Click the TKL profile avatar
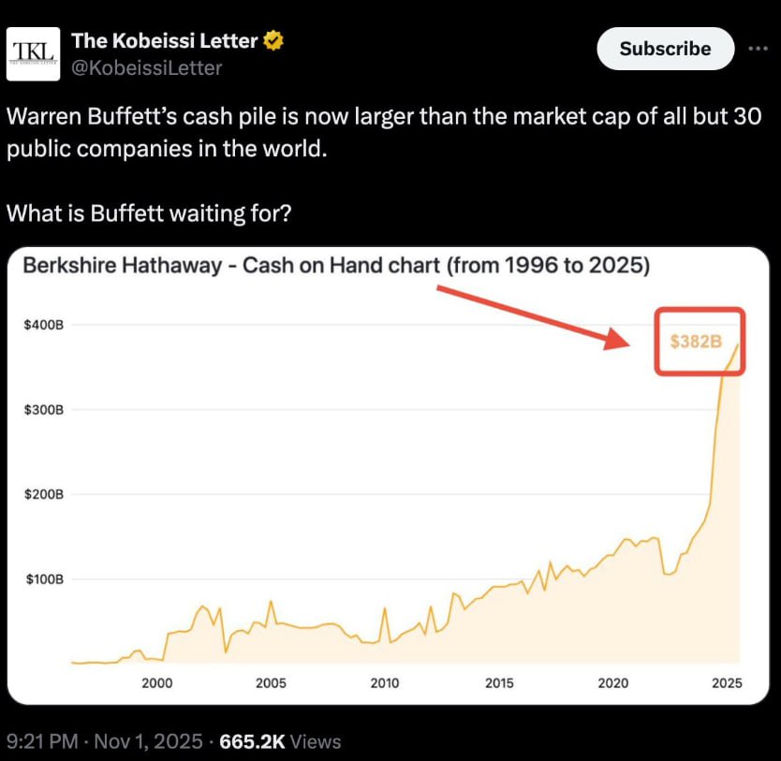 click(x=33, y=53)
